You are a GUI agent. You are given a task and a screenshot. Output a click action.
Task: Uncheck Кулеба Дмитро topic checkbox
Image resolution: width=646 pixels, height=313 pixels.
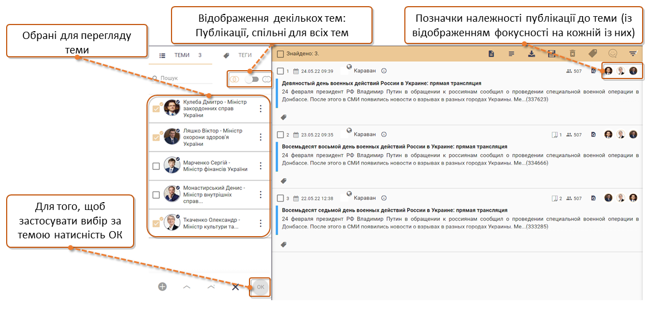click(156, 109)
